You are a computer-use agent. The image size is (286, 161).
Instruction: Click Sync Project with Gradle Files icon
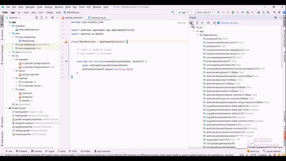[258, 13]
